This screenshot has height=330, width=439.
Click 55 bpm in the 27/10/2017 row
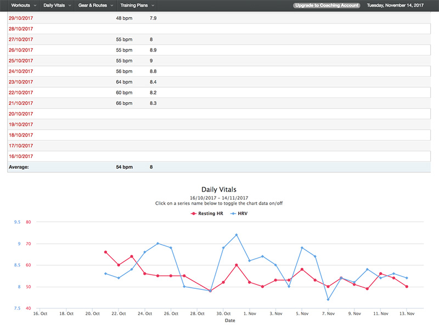click(124, 40)
